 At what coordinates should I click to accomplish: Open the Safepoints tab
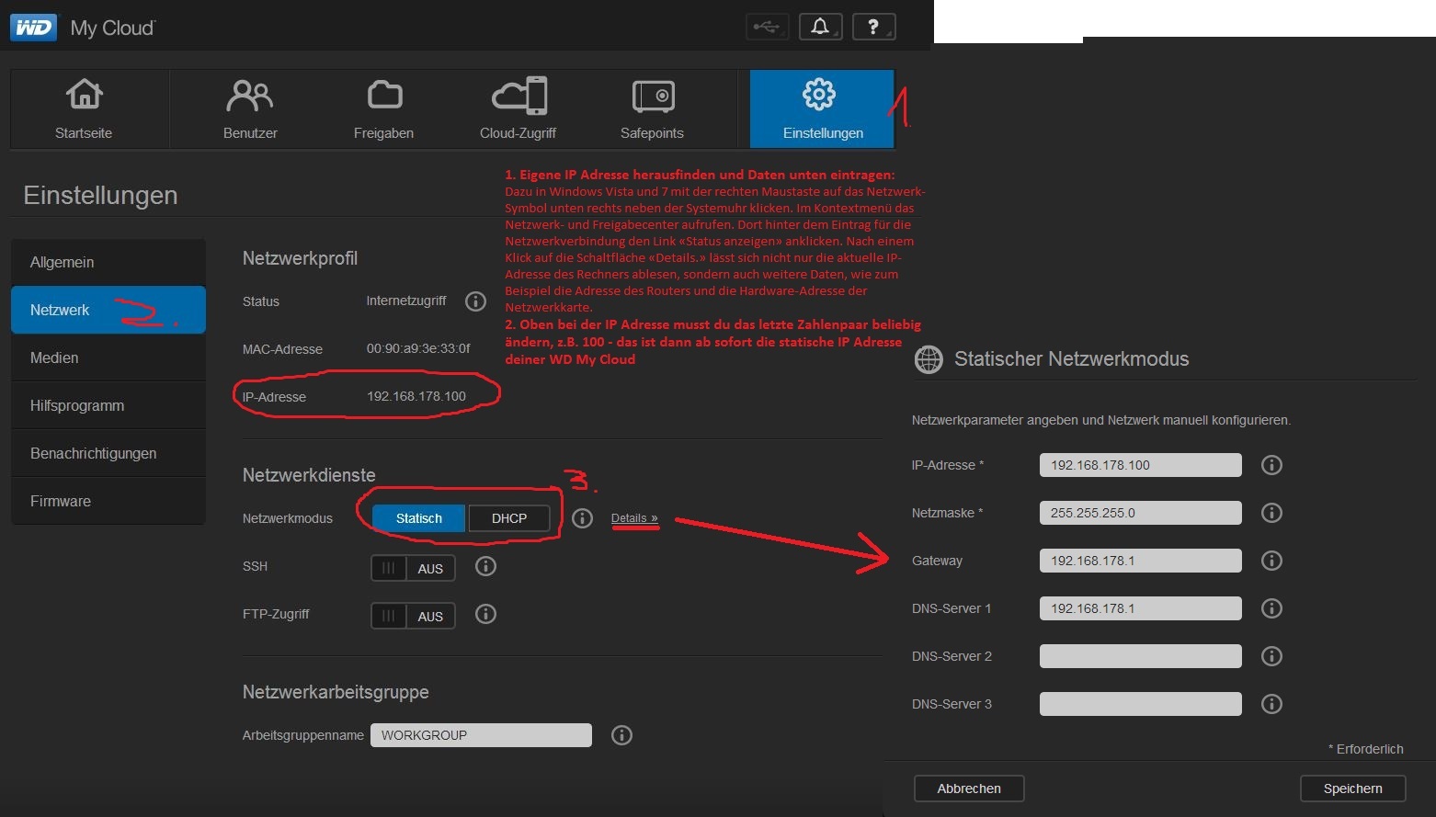click(652, 108)
